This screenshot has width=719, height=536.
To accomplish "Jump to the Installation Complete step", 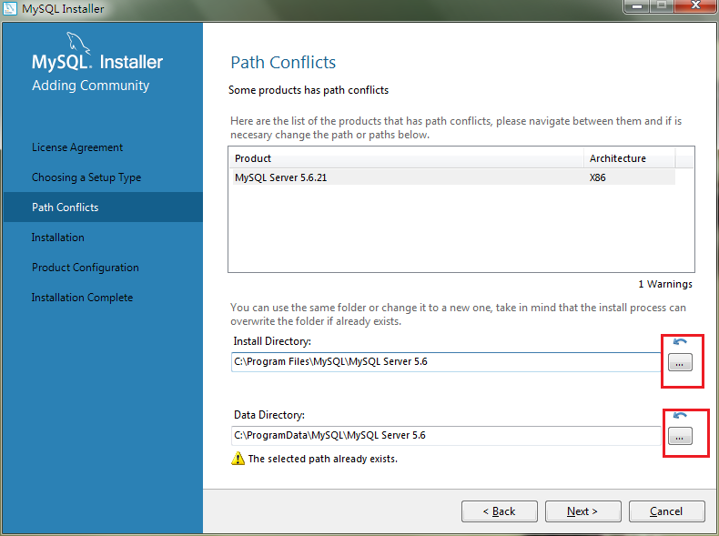I will (82, 298).
